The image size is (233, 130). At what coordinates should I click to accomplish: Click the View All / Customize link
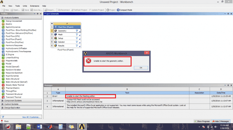(31, 117)
